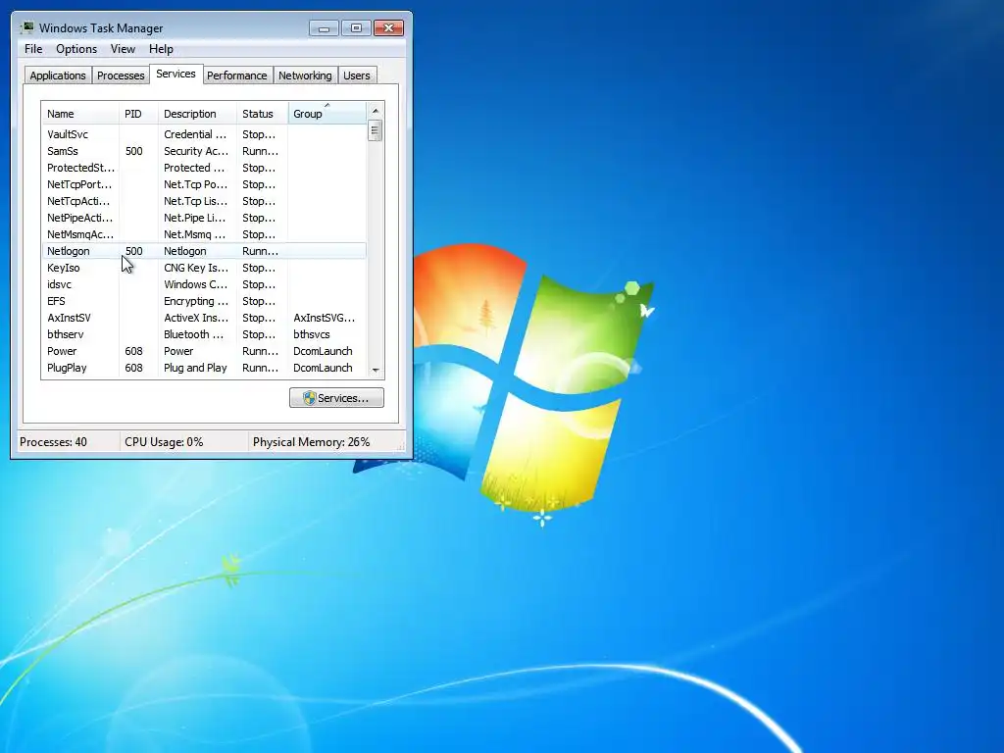Select the NetPipeActi... service row
The image size is (1004, 753).
click(x=204, y=218)
